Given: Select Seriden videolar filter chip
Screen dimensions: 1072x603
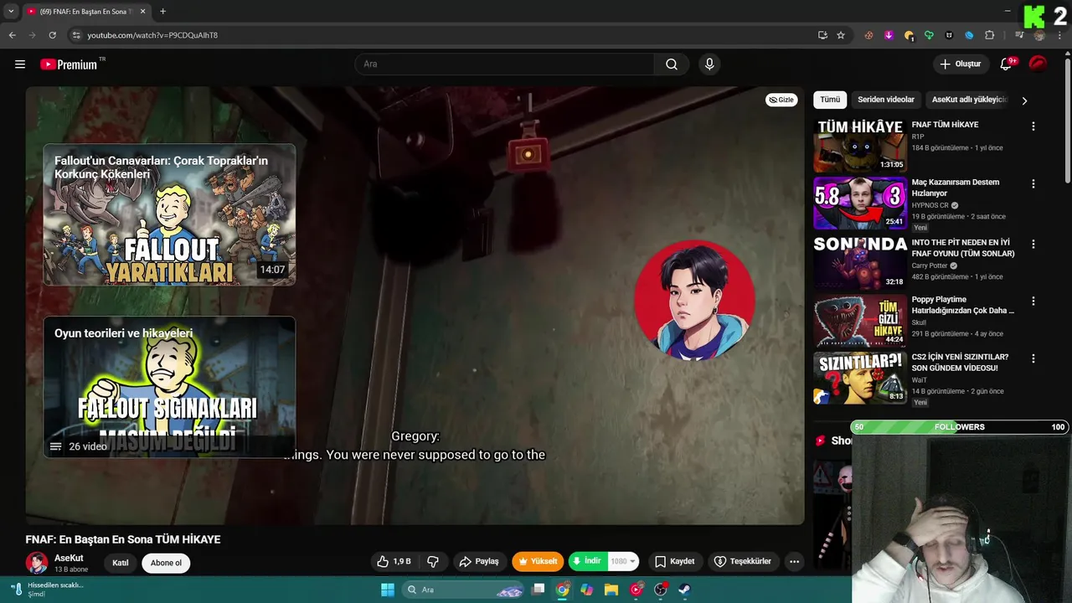Looking at the screenshot, I should coord(886,100).
